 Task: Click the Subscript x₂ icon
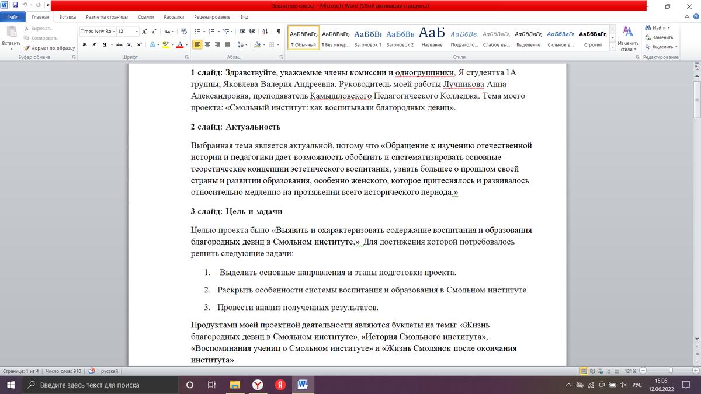130,44
